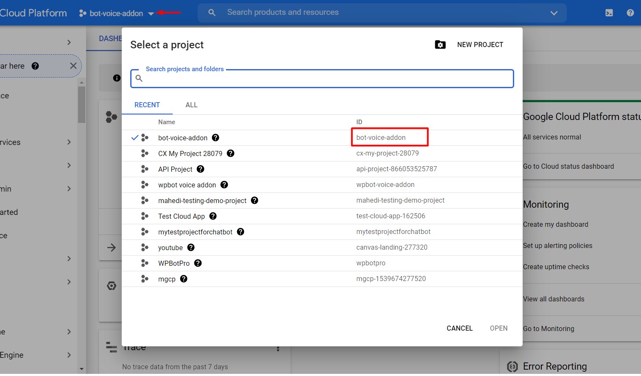This screenshot has height=376, width=641.
Task: Click the New Project folder icon
Action: (440, 45)
